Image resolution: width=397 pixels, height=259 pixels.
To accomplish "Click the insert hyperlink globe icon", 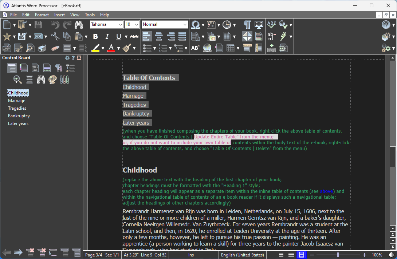I will coord(207,48).
